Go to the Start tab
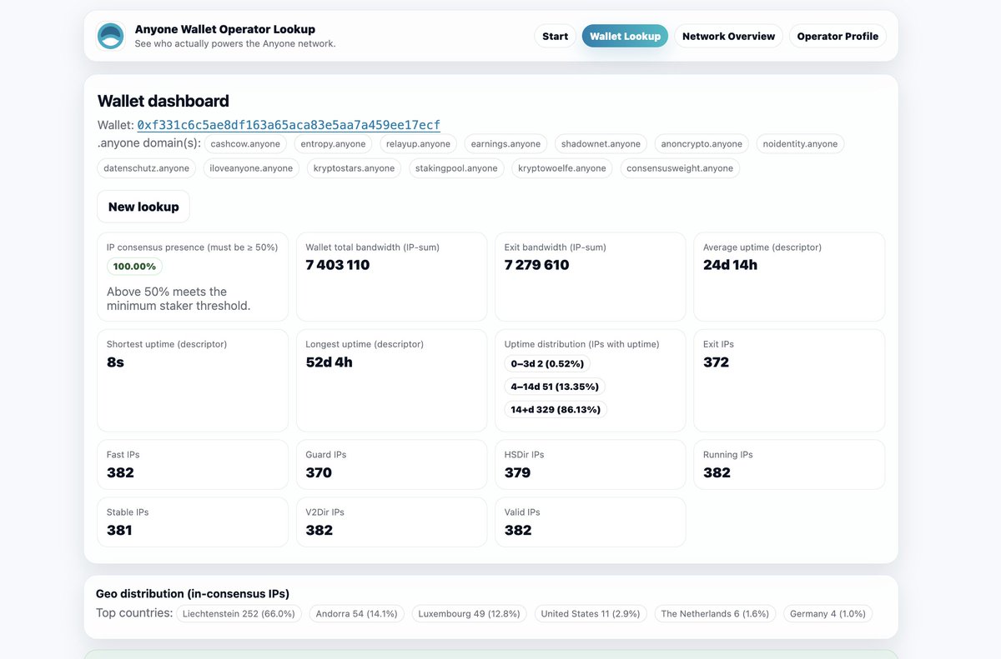This screenshot has width=1001, height=659. coord(555,36)
